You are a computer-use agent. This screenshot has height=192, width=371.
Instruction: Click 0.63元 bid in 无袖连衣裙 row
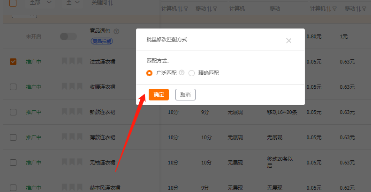point(347,163)
